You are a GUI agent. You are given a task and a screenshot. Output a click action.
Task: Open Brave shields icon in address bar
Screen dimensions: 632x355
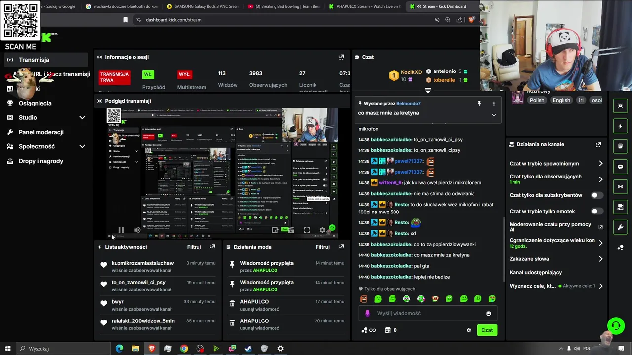pos(471,20)
